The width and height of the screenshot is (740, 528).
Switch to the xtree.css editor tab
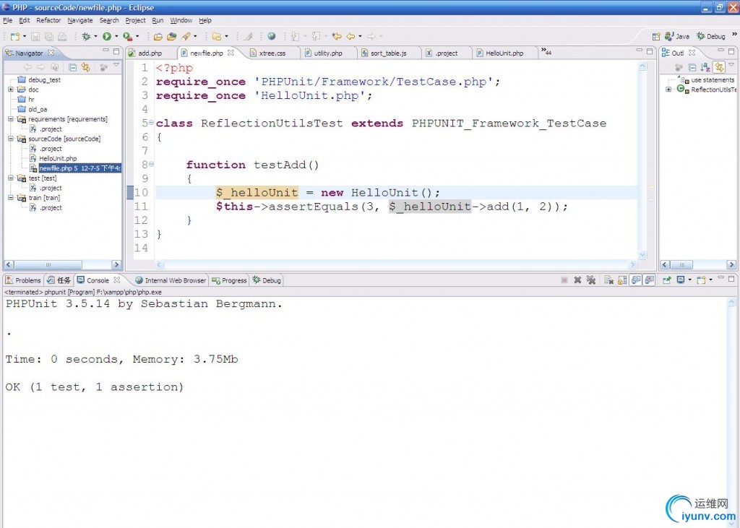click(272, 53)
